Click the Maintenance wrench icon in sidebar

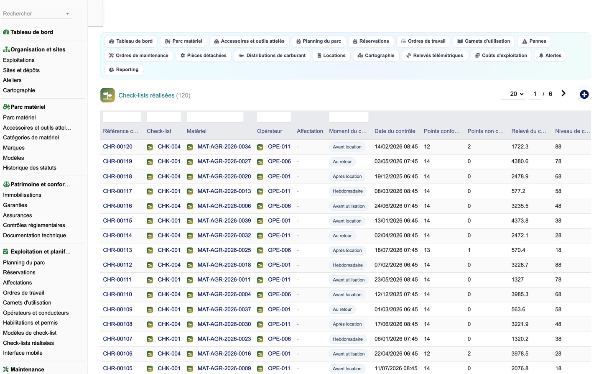pos(6,369)
